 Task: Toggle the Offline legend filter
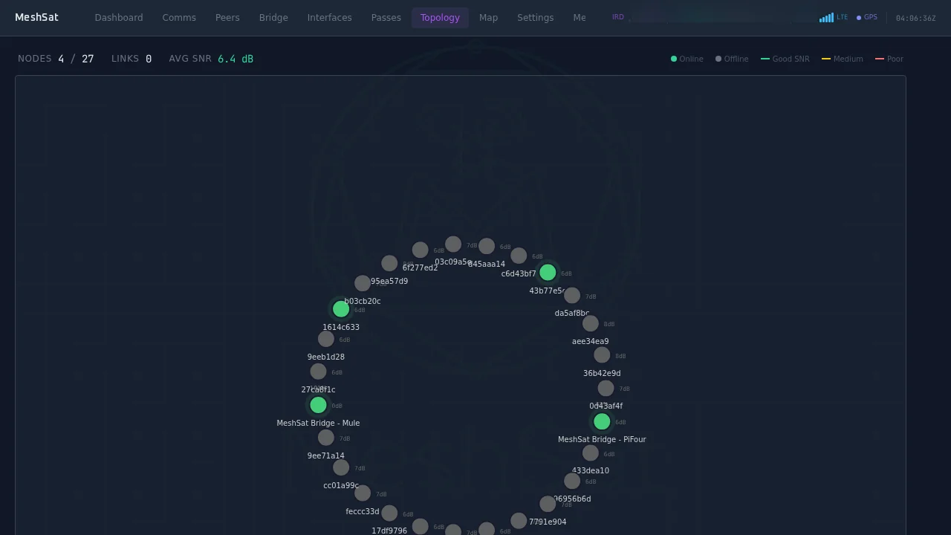pos(731,59)
